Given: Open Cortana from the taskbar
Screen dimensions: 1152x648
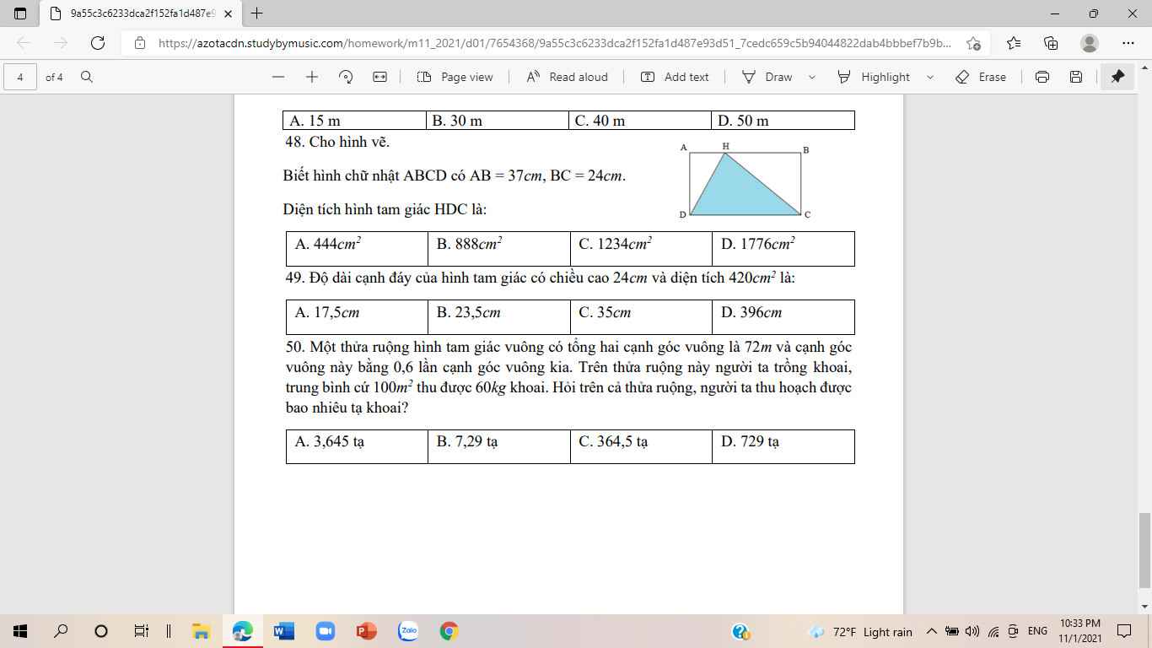Looking at the screenshot, I should pyautogui.click(x=101, y=631).
